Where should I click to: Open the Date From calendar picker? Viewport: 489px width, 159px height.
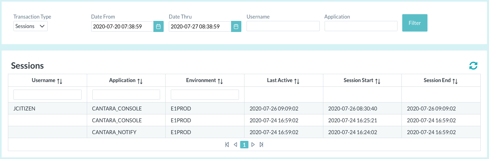158,26
